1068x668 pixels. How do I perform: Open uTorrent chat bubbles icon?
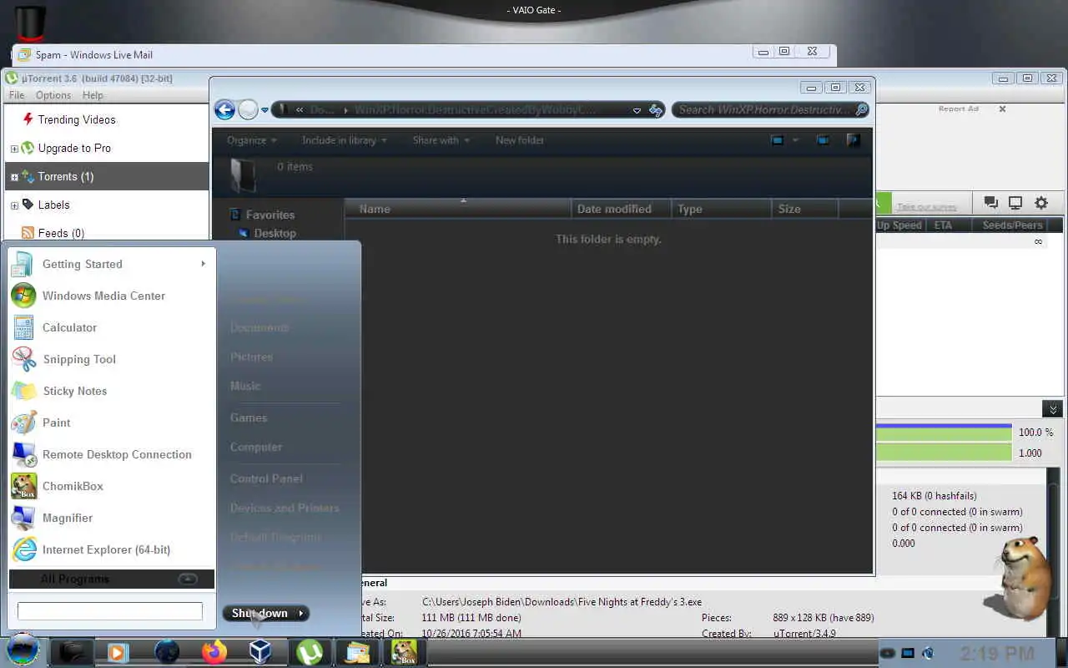point(990,202)
